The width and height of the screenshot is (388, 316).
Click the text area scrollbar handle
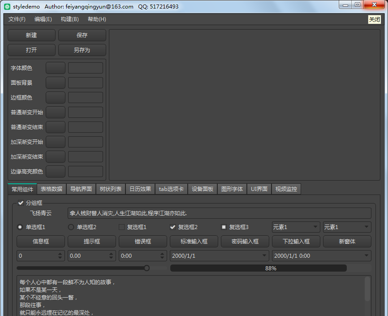(367, 289)
